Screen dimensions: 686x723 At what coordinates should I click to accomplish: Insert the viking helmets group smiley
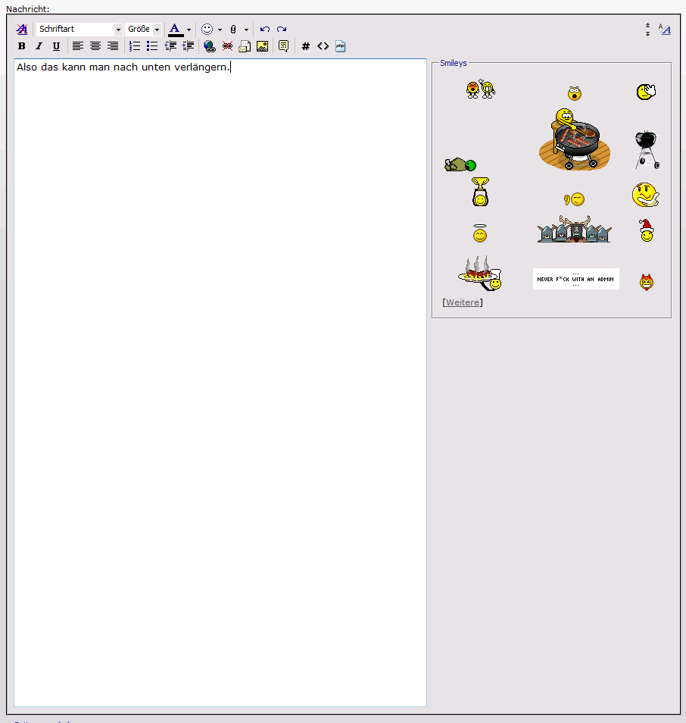tap(575, 229)
